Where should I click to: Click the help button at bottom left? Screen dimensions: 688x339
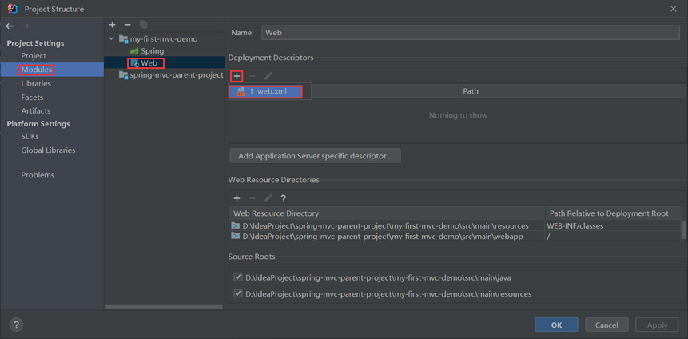pyautogui.click(x=16, y=325)
